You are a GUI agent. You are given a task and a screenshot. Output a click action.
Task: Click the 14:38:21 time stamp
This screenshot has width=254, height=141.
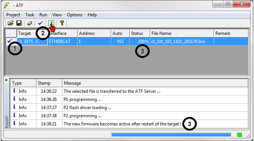pyautogui.click(x=49, y=124)
